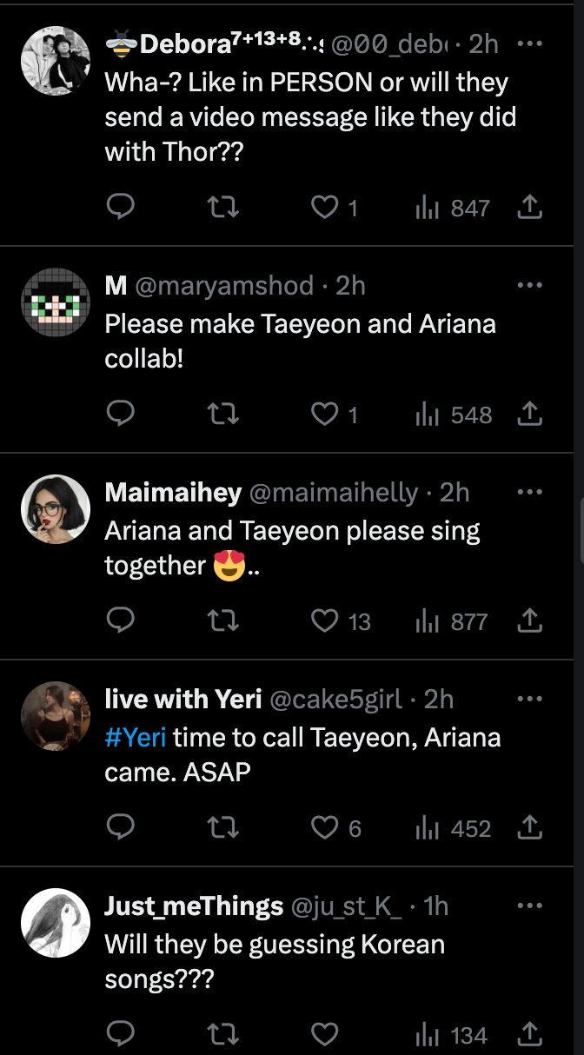This screenshot has width=584, height=1055.
Task: Open the @maimaihelly profile handle
Action: 334,493
